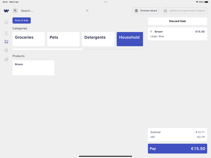Click the categories horizontal scrollbar
This screenshot has width=211, height=158.
point(48,49)
